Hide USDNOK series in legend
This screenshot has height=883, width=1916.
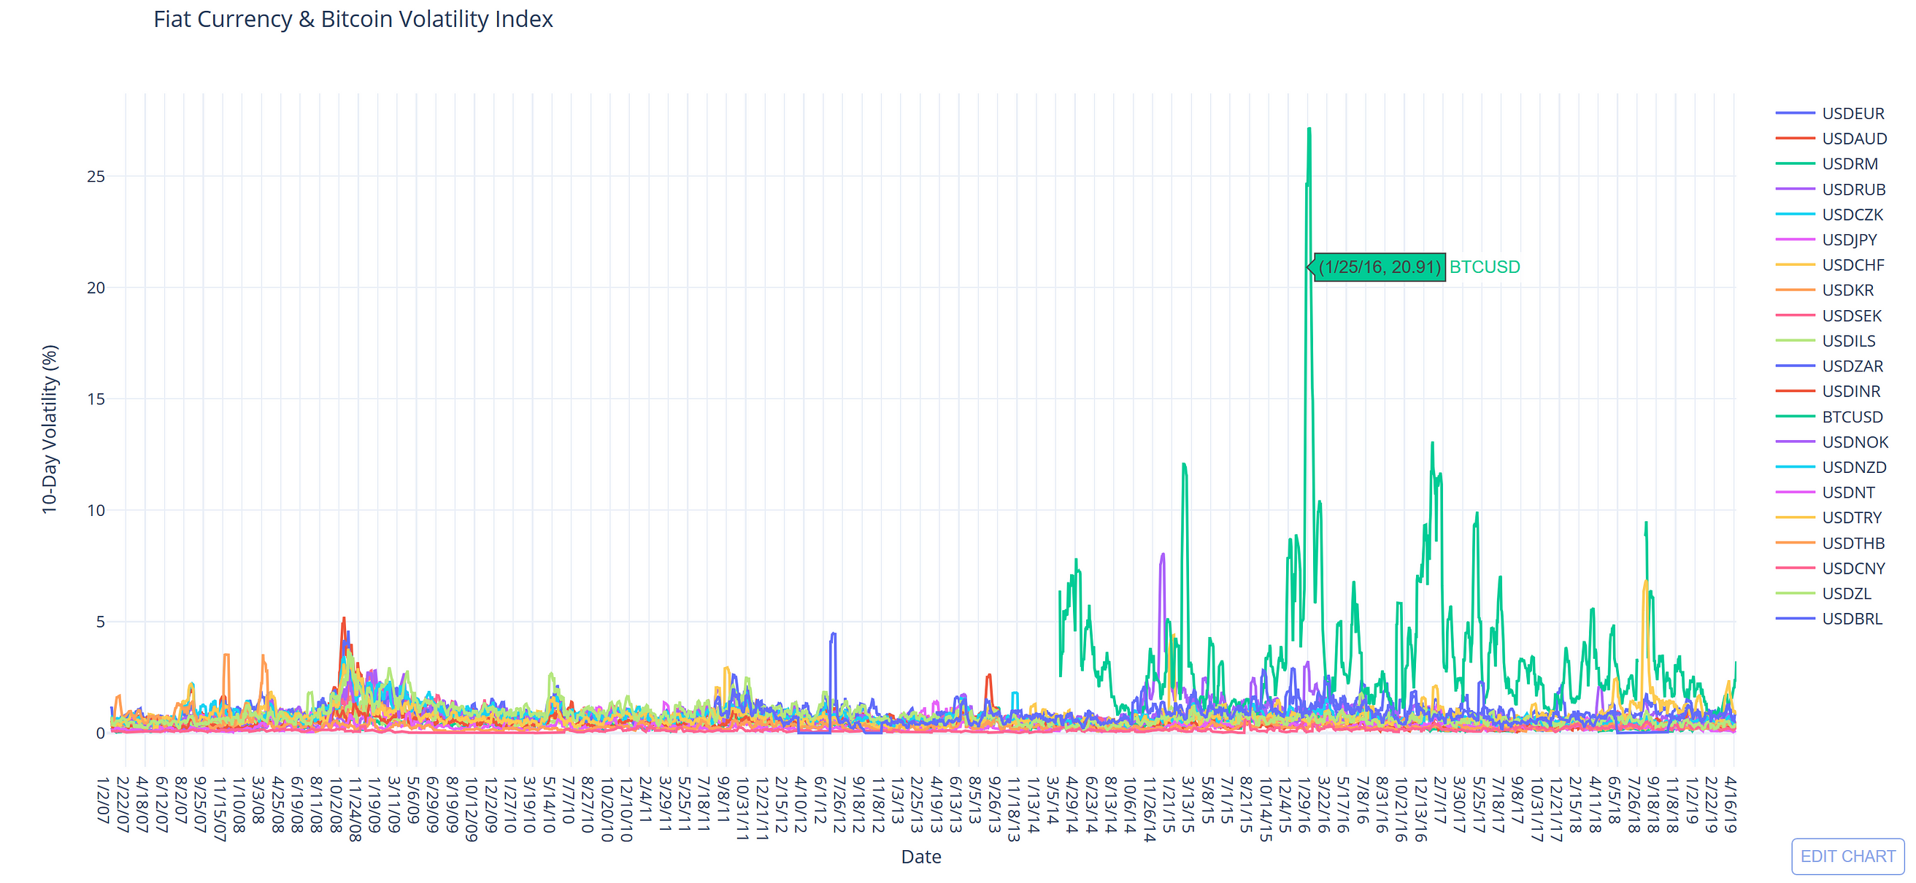coord(1832,442)
